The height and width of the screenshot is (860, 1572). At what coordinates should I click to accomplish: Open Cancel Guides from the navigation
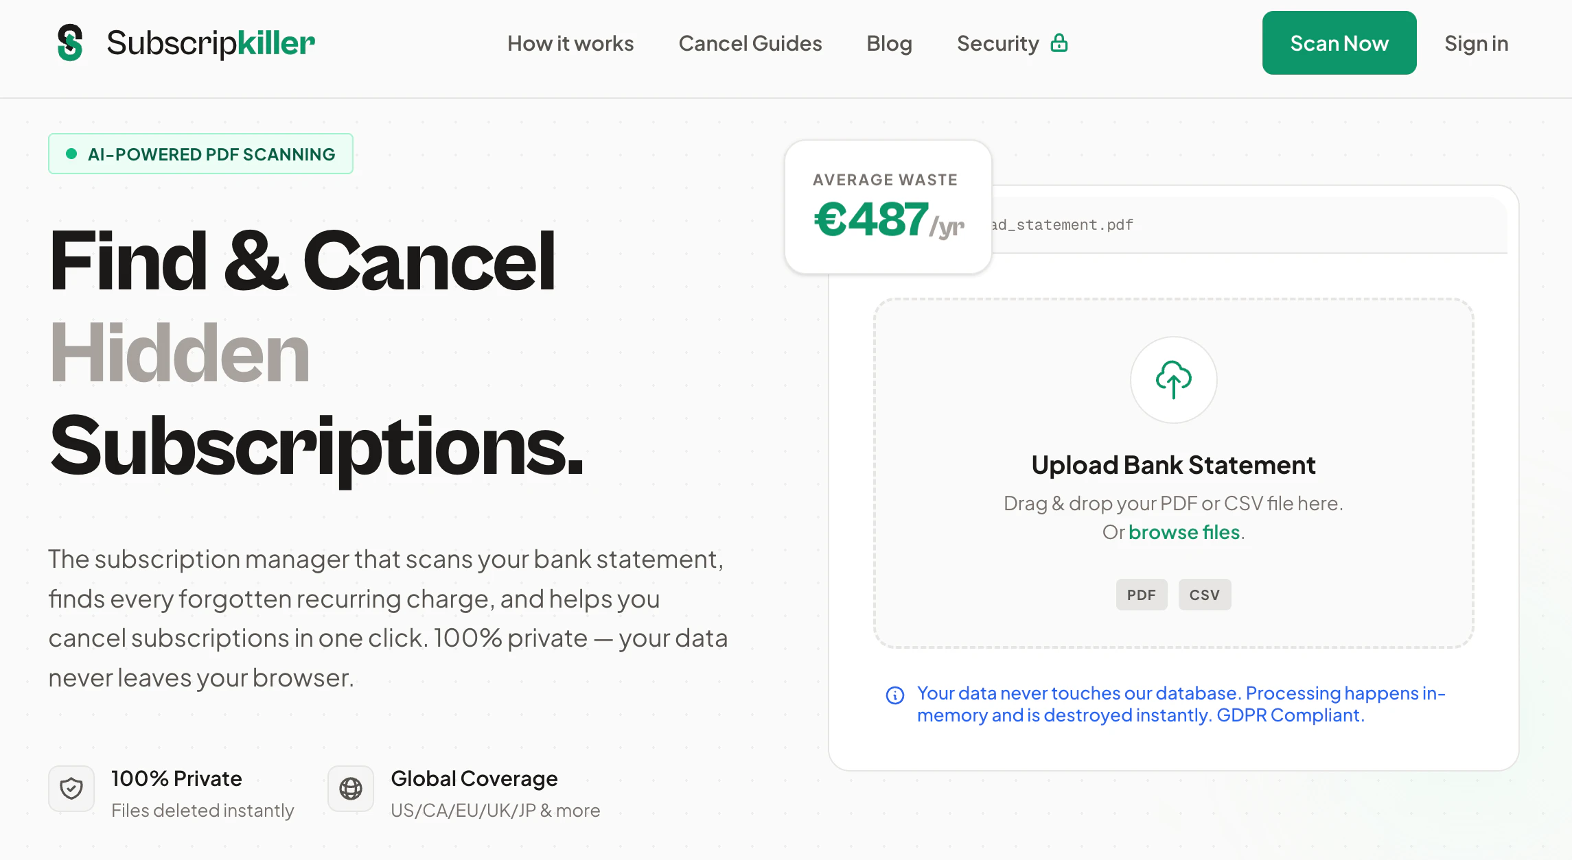(x=750, y=43)
